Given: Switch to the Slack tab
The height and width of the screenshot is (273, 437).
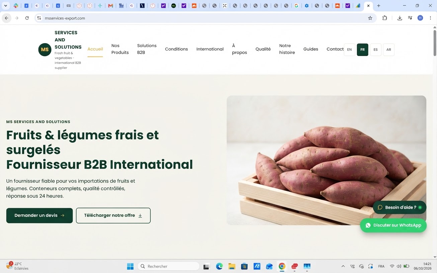Looking at the screenshot, I should pos(16,6).
